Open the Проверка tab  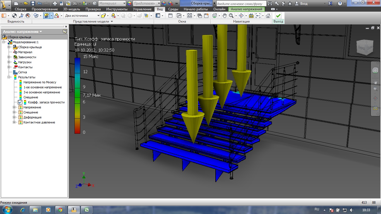[93, 9]
